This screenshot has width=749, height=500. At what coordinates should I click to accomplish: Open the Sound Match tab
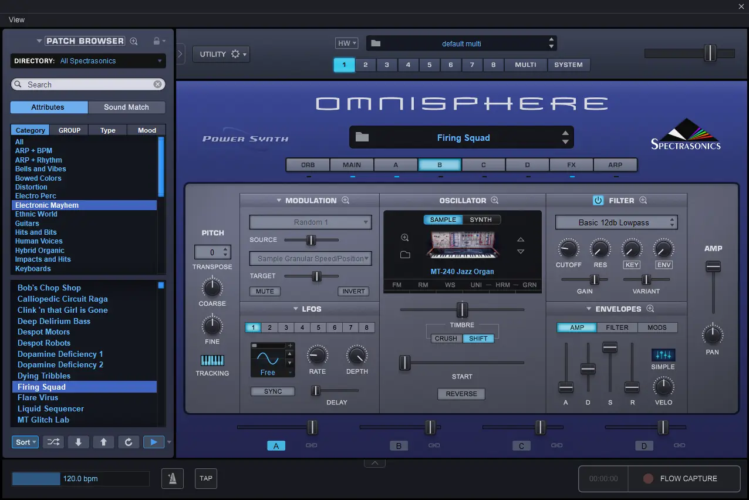(x=127, y=107)
